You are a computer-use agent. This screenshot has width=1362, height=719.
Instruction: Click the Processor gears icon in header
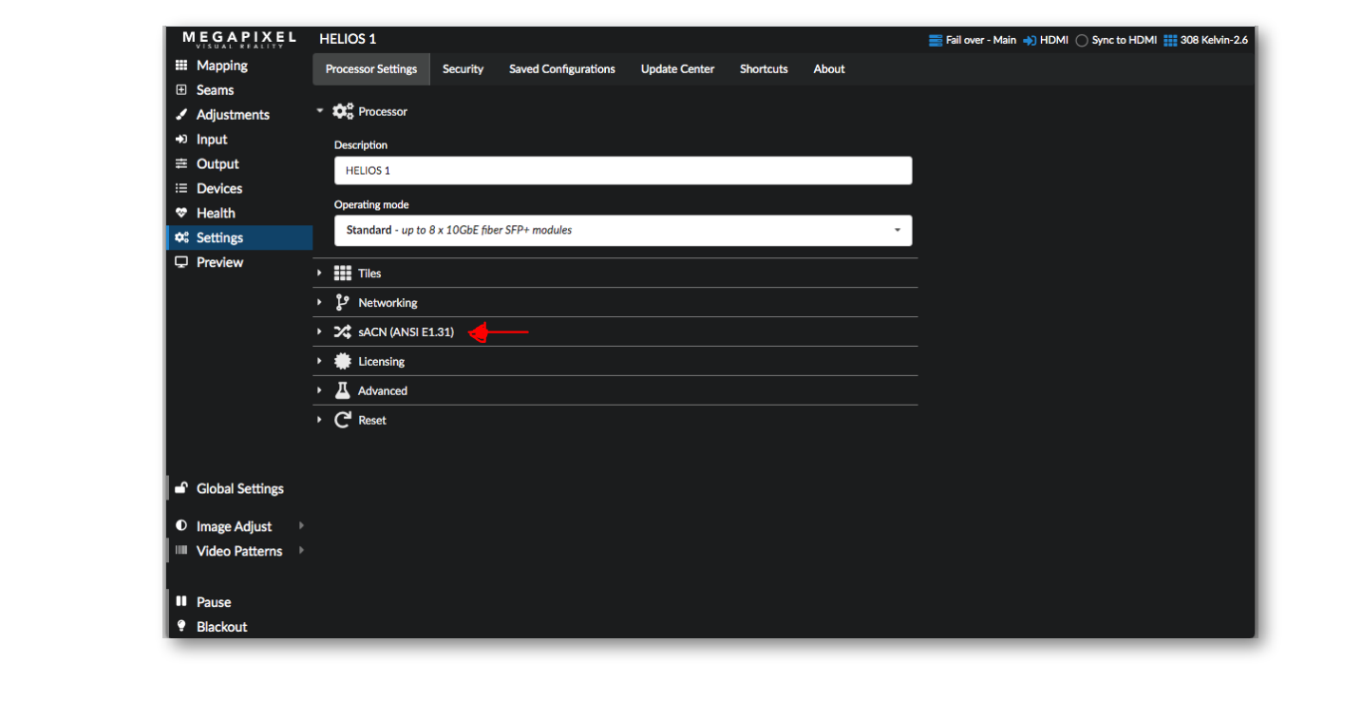pos(343,111)
